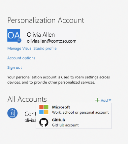Click the OA profile avatar tile
128x144 pixels.
click(14, 35)
